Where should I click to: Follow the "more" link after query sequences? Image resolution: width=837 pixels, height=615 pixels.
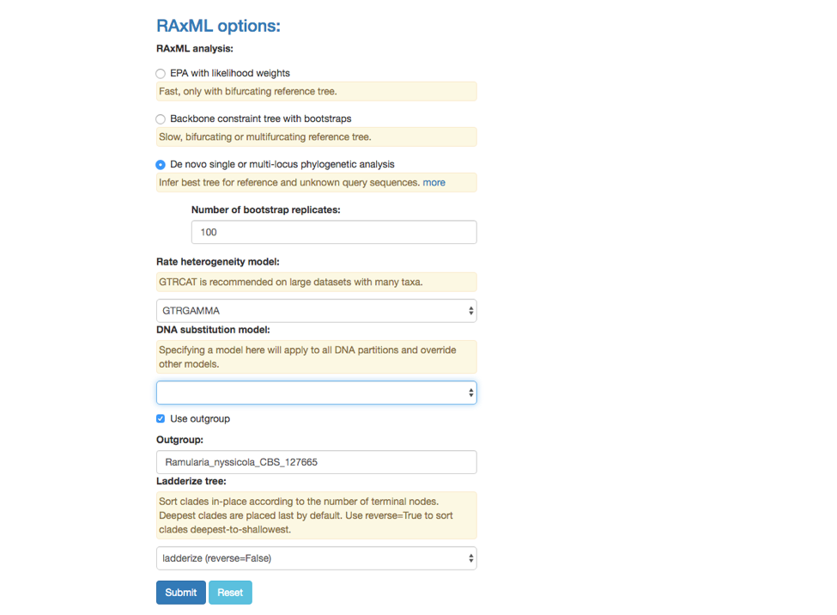pos(434,183)
